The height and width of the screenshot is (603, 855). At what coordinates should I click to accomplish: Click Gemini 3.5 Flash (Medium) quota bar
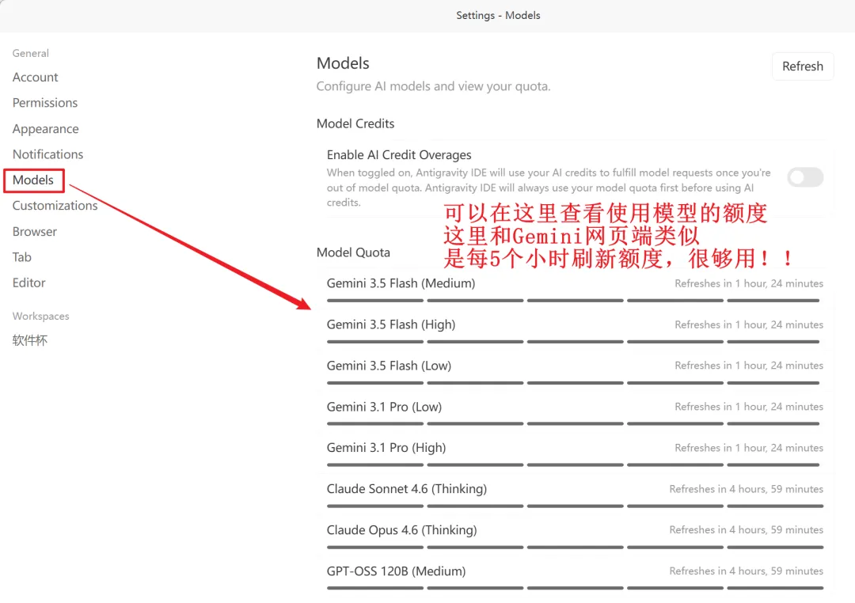click(575, 301)
